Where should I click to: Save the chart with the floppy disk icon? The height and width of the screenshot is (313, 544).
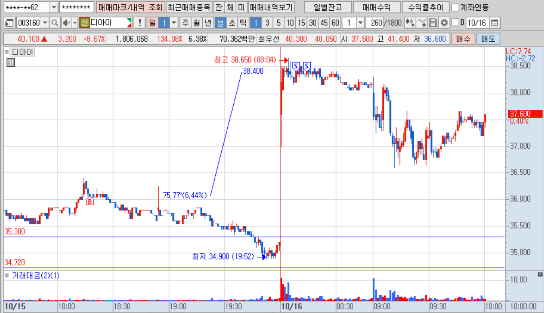coord(433,23)
